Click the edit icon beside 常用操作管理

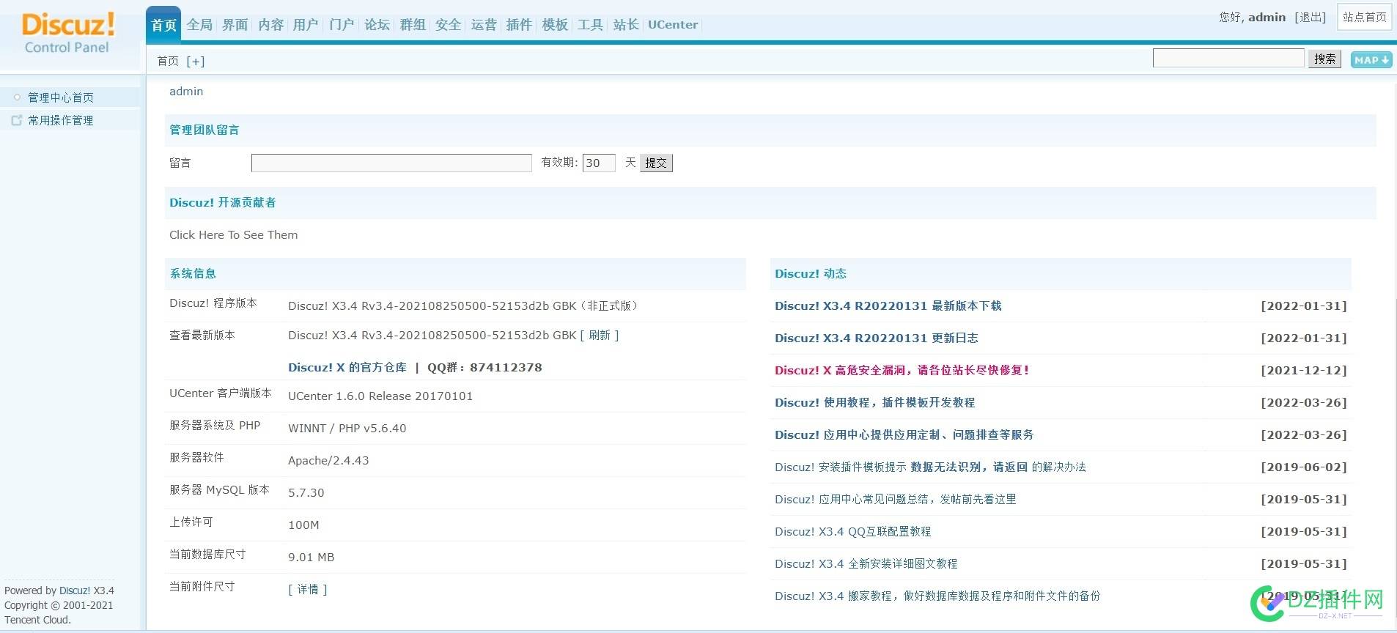[x=16, y=120]
